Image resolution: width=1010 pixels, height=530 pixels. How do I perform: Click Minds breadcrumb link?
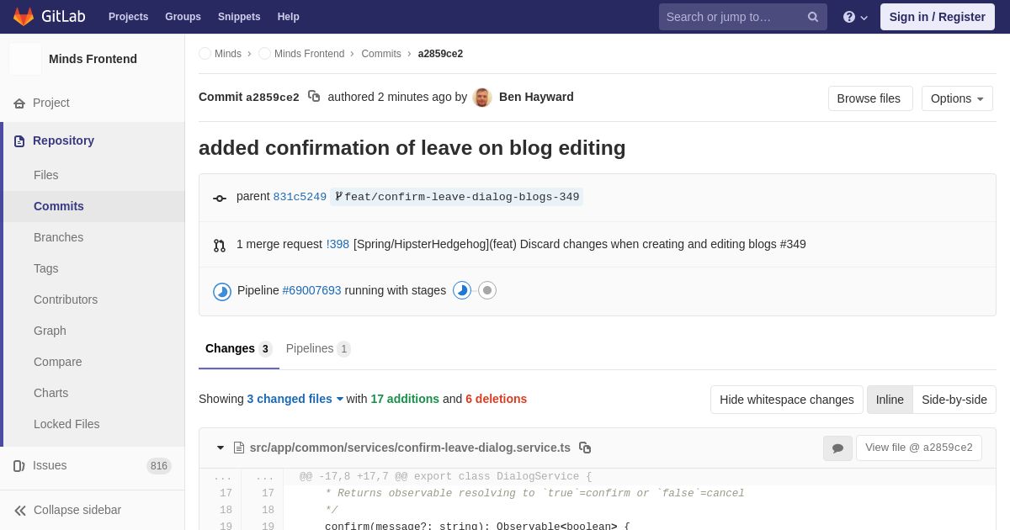(228, 54)
